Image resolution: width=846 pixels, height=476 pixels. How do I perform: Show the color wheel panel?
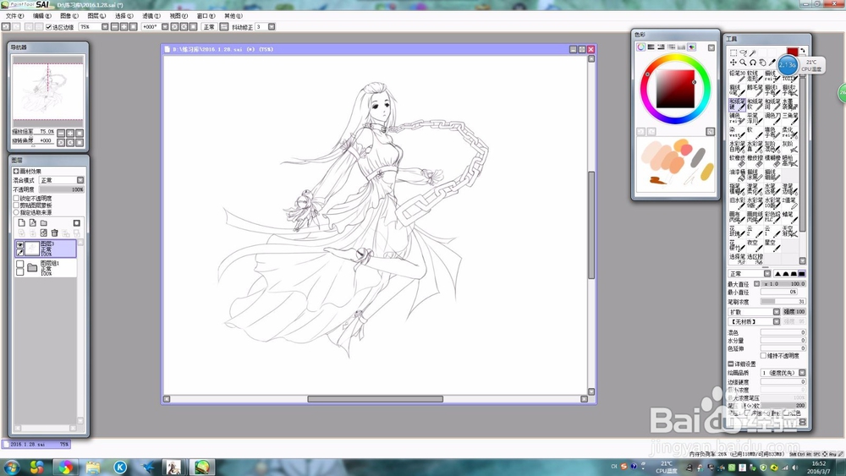click(x=640, y=47)
